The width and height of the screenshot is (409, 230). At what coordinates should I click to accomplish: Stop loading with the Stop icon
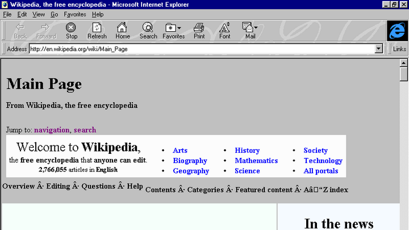tap(71, 31)
